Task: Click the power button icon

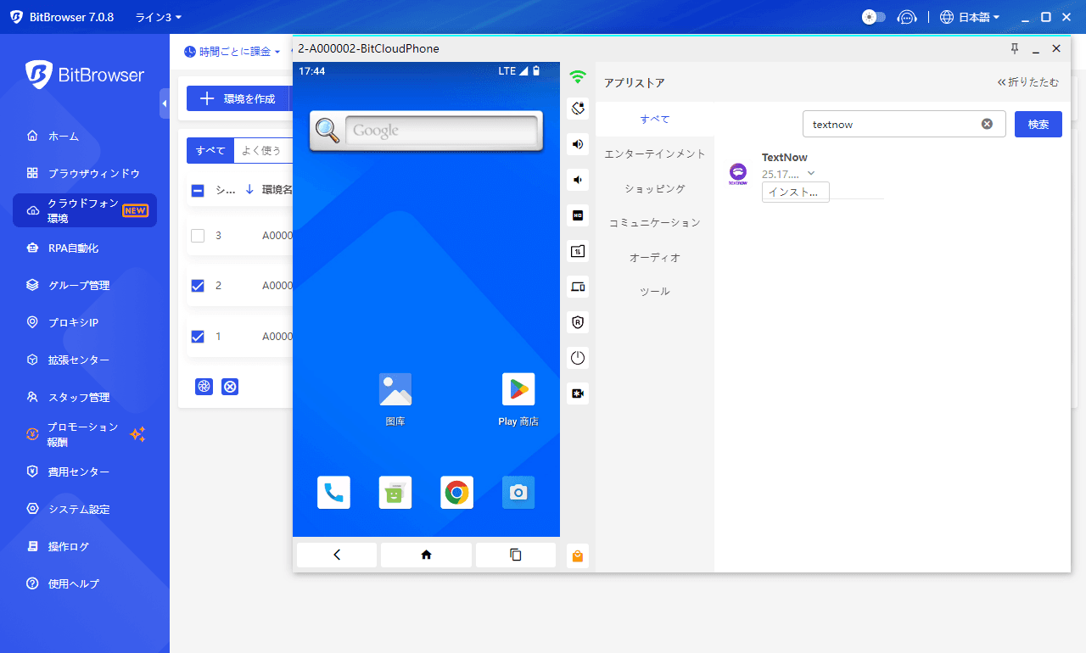Action: coord(578,358)
